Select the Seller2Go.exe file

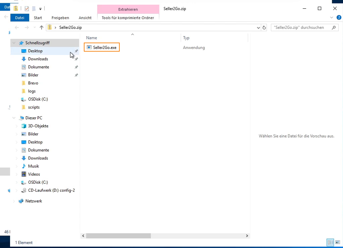point(102,48)
